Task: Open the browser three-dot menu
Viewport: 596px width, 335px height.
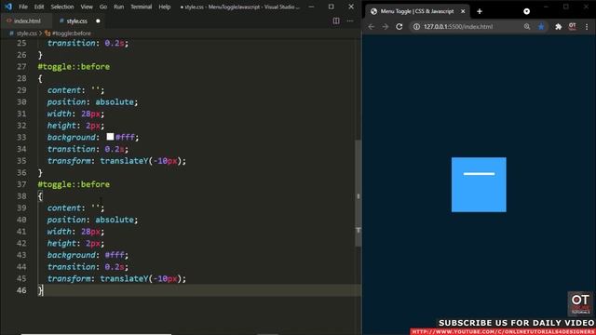Action: pos(587,27)
